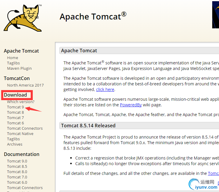219x192 pixels.
Task: Go to TomcatCon North America 2017
Action: point(25,85)
